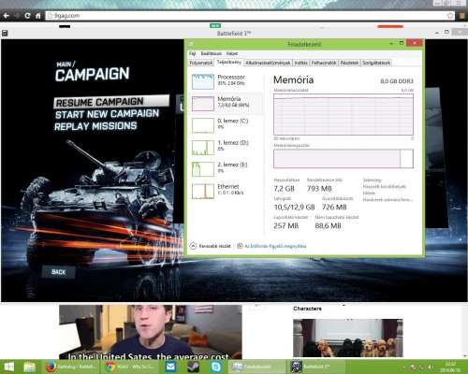Reload the page with browser refresh icon
Screen dimensions: 468x374
27,15
